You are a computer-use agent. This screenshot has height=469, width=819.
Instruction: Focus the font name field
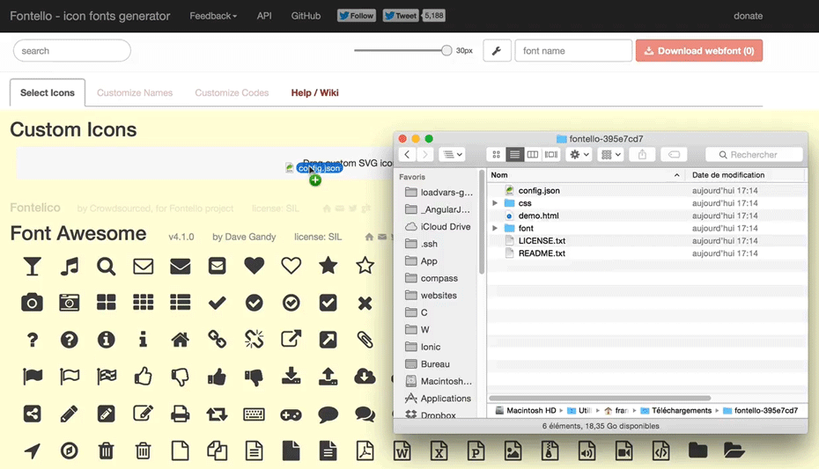[573, 51]
